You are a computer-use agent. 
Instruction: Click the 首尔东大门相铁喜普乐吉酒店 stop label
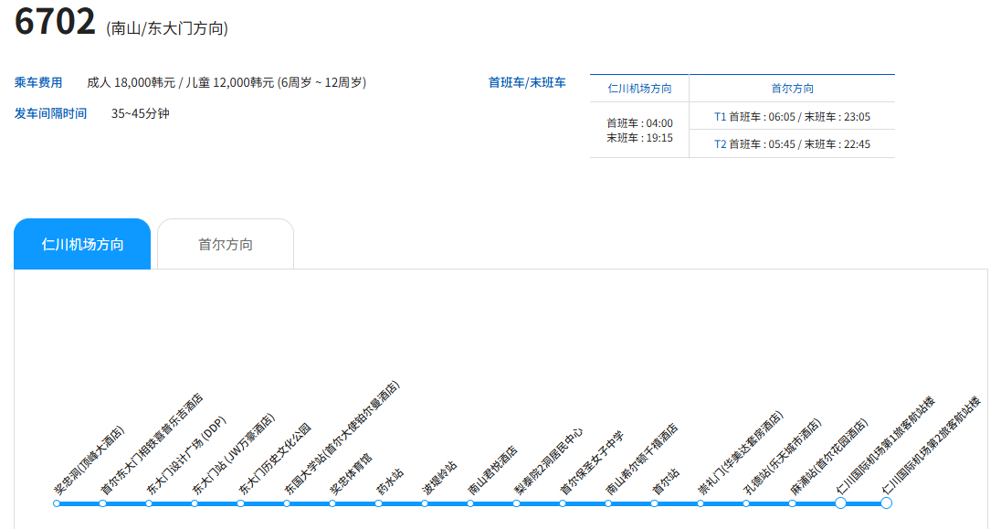click(x=151, y=445)
